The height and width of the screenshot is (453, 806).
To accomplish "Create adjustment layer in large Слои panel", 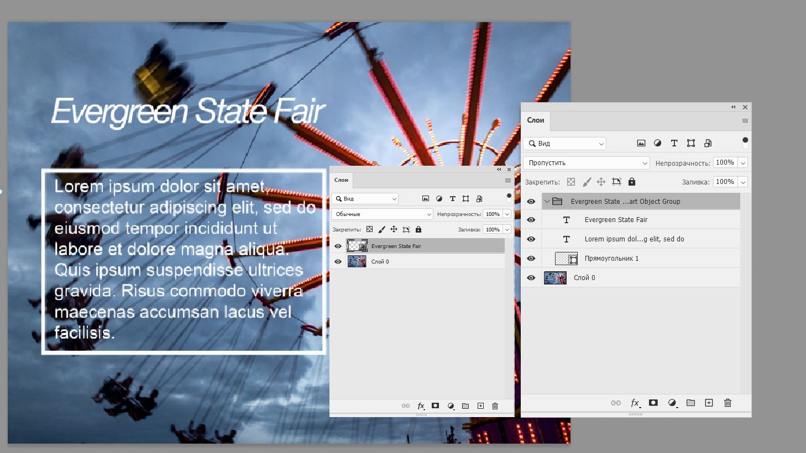I will [672, 403].
